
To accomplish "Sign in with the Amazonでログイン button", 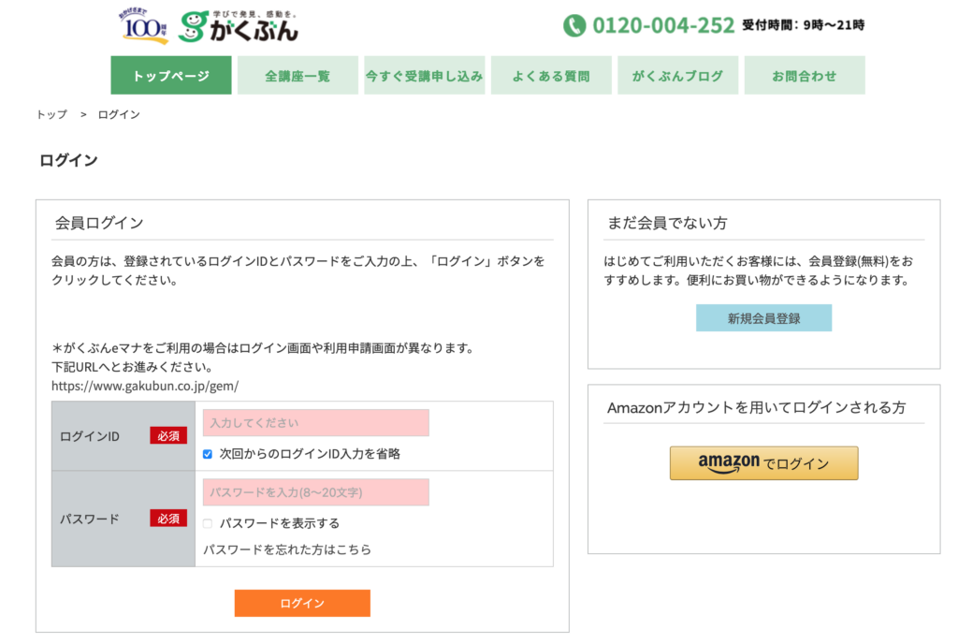I will [763, 463].
